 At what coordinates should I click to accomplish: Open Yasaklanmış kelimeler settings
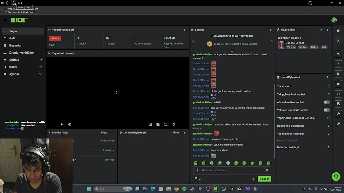point(303,134)
